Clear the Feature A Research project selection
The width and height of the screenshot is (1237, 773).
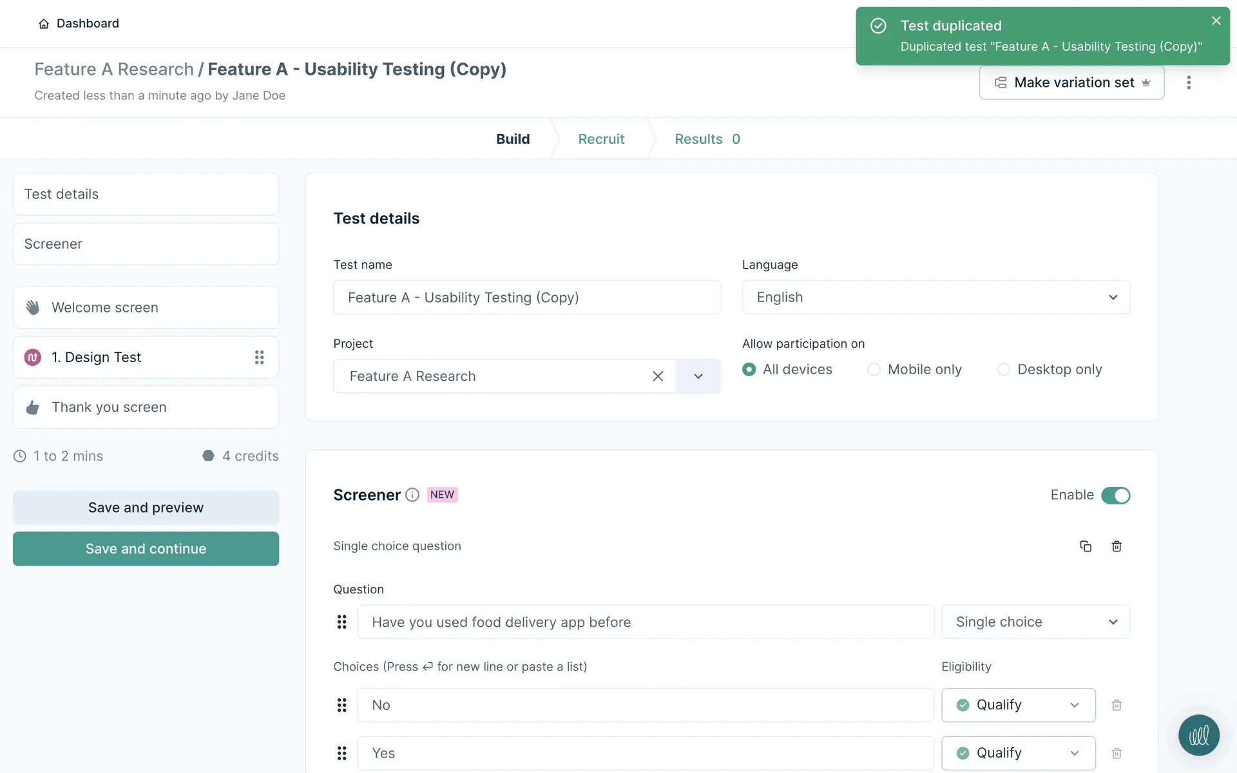(658, 376)
